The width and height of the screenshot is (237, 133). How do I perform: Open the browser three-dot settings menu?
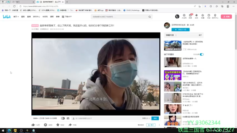233,6
